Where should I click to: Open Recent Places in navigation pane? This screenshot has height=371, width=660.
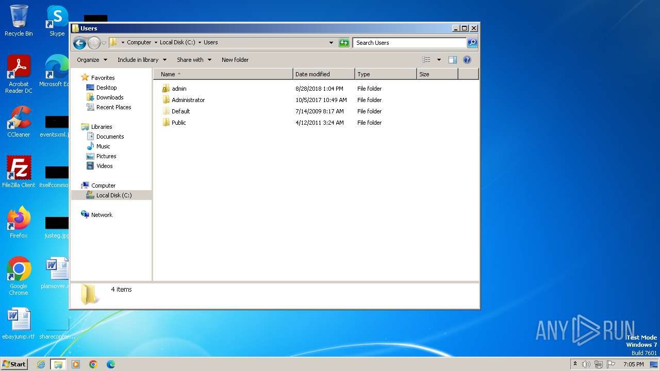click(113, 107)
